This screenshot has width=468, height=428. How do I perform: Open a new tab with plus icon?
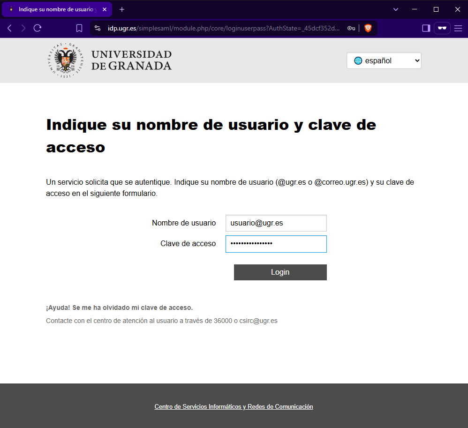(122, 9)
